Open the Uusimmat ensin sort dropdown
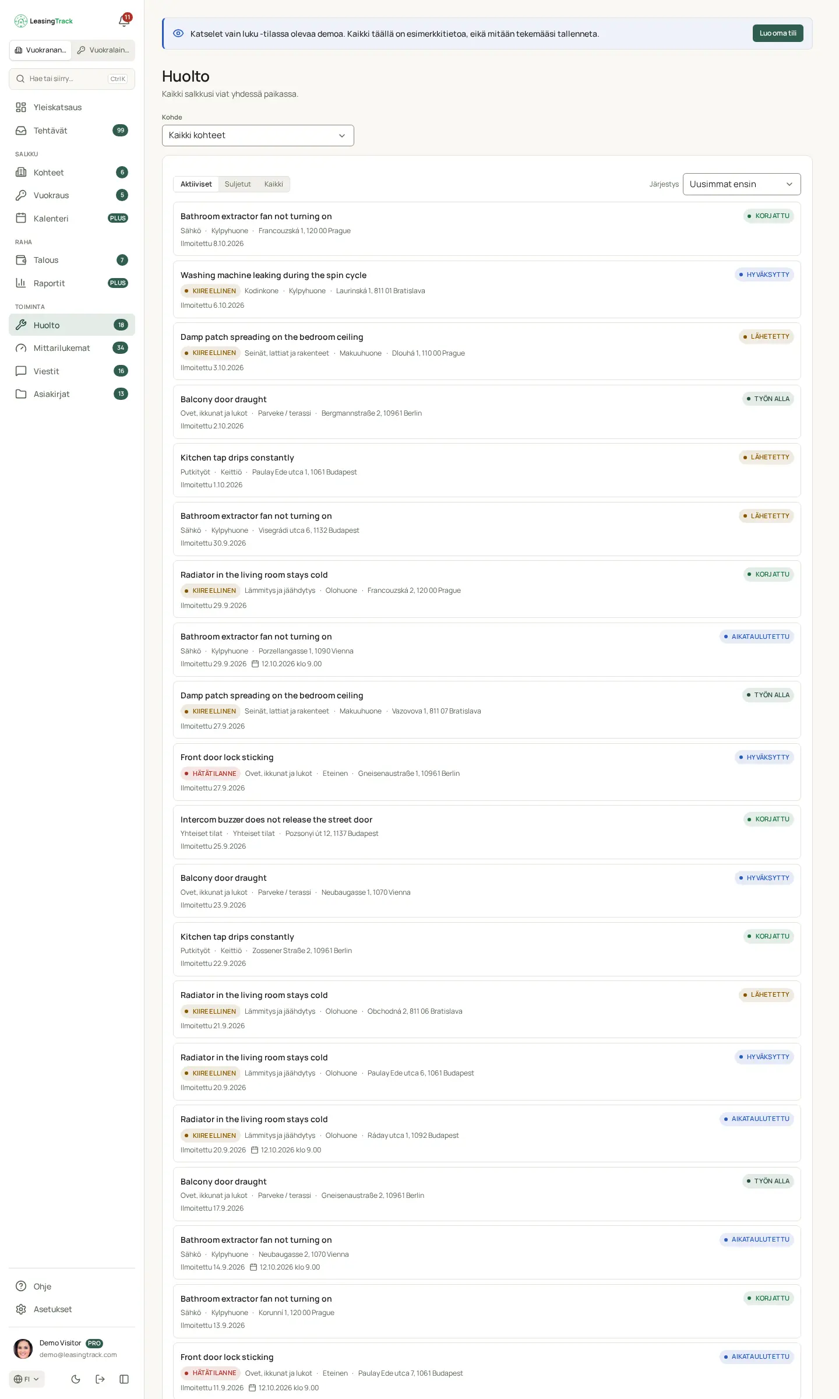 tap(742, 184)
